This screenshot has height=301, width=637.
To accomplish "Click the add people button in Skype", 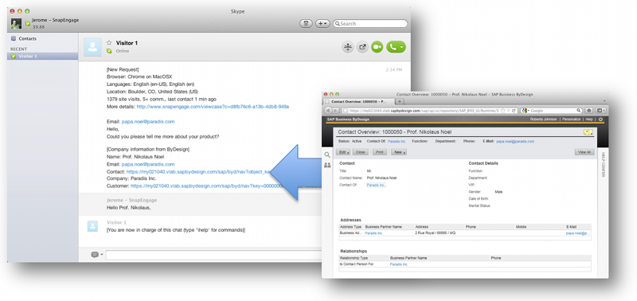I will [x=348, y=47].
